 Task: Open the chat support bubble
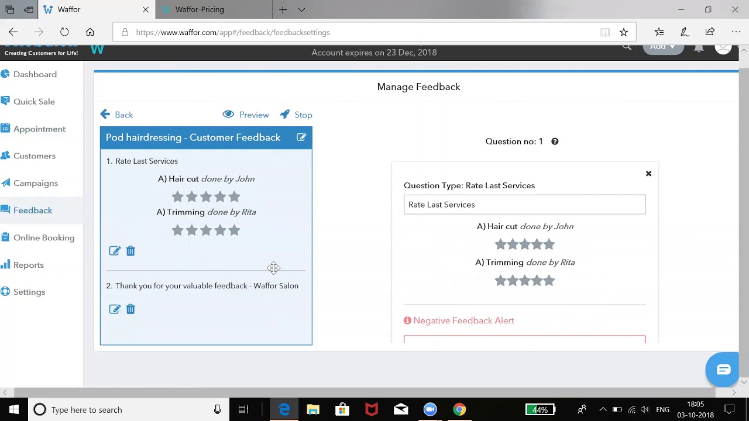pos(723,370)
